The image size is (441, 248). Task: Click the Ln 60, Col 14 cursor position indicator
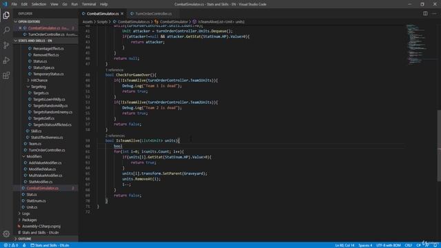click(x=345, y=245)
